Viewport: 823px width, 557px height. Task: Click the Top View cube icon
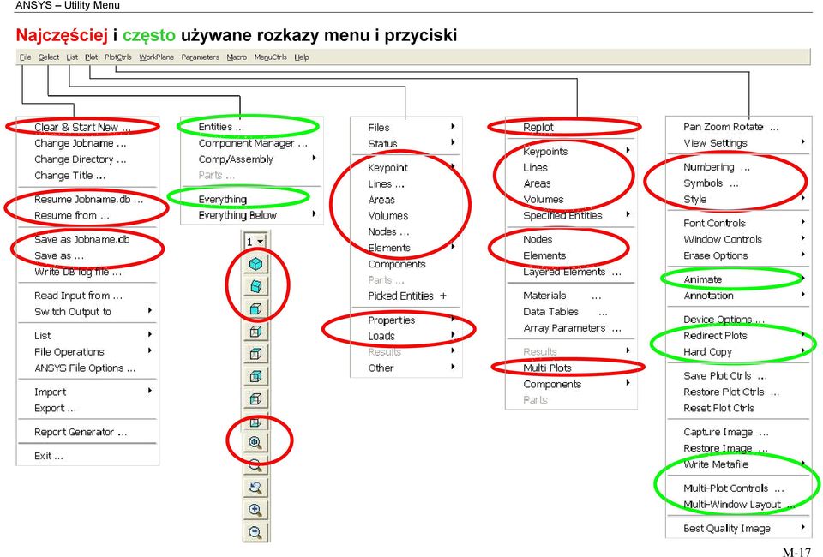(x=255, y=354)
